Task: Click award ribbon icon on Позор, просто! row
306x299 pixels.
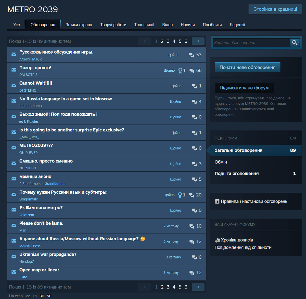Action: pos(180,70)
